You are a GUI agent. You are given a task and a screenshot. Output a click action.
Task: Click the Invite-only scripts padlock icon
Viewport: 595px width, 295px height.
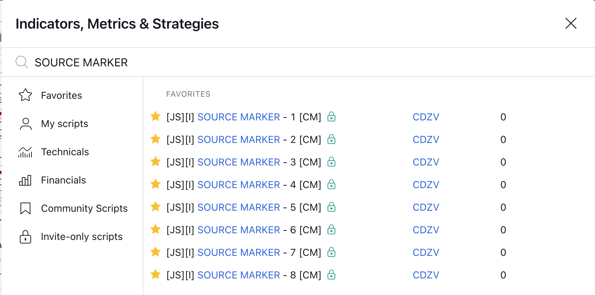tap(25, 237)
